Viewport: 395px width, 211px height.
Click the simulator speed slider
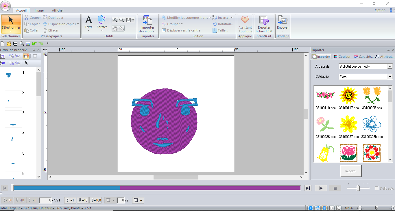[x=358, y=188]
